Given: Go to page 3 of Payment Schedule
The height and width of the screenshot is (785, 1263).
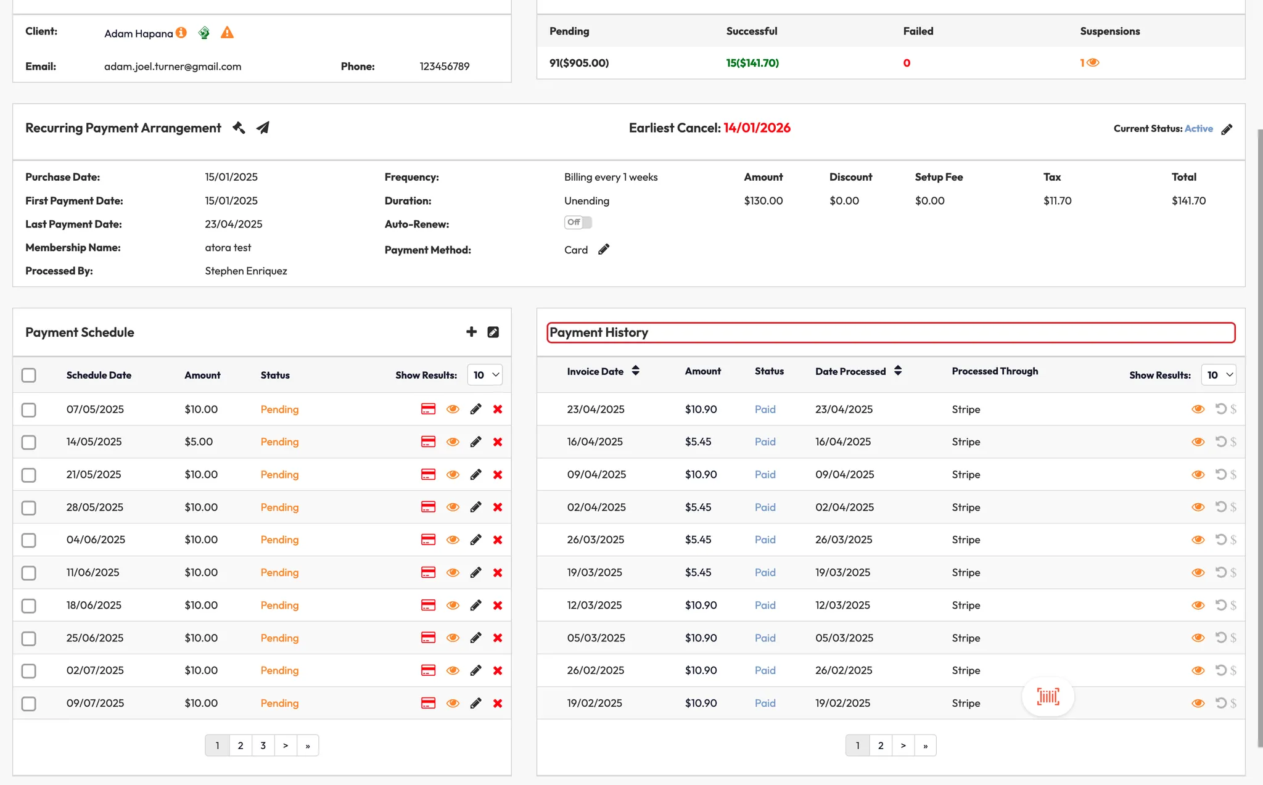Looking at the screenshot, I should [263, 746].
